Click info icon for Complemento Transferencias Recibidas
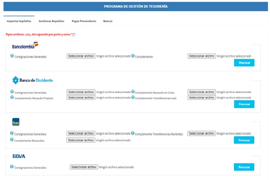Image resolution: width=270 pixels, height=180 pixels. 133,134
